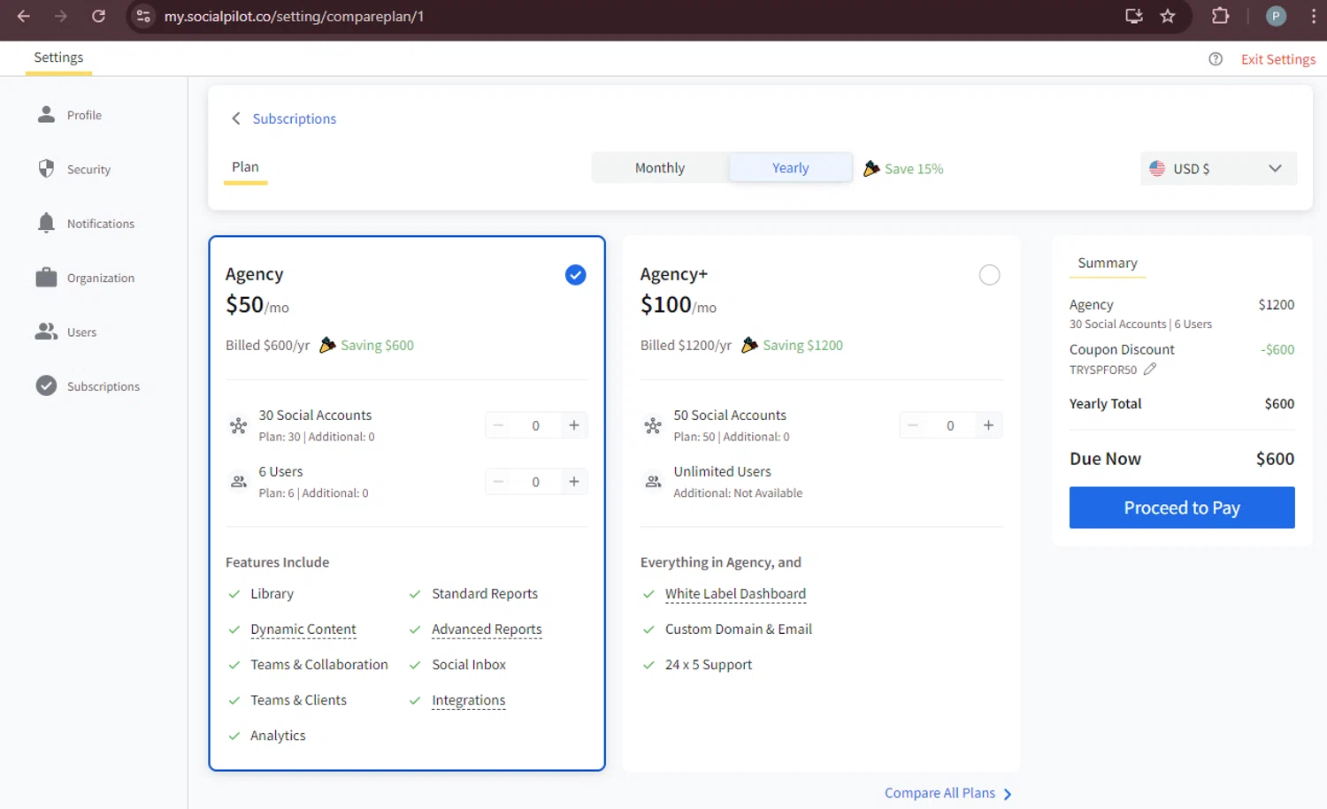Click the Integrations feature link
This screenshot has width=1327, height=809.
coord(469,700)
